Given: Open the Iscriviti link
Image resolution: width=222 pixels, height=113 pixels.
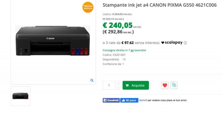Looking at the screenshot, I should tap(143, 100).
